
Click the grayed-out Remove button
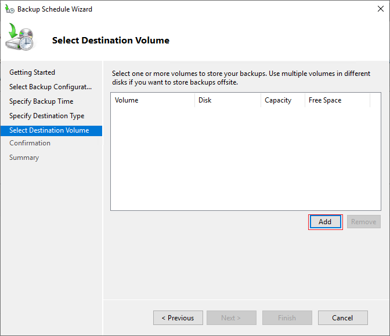pos(364,222)
